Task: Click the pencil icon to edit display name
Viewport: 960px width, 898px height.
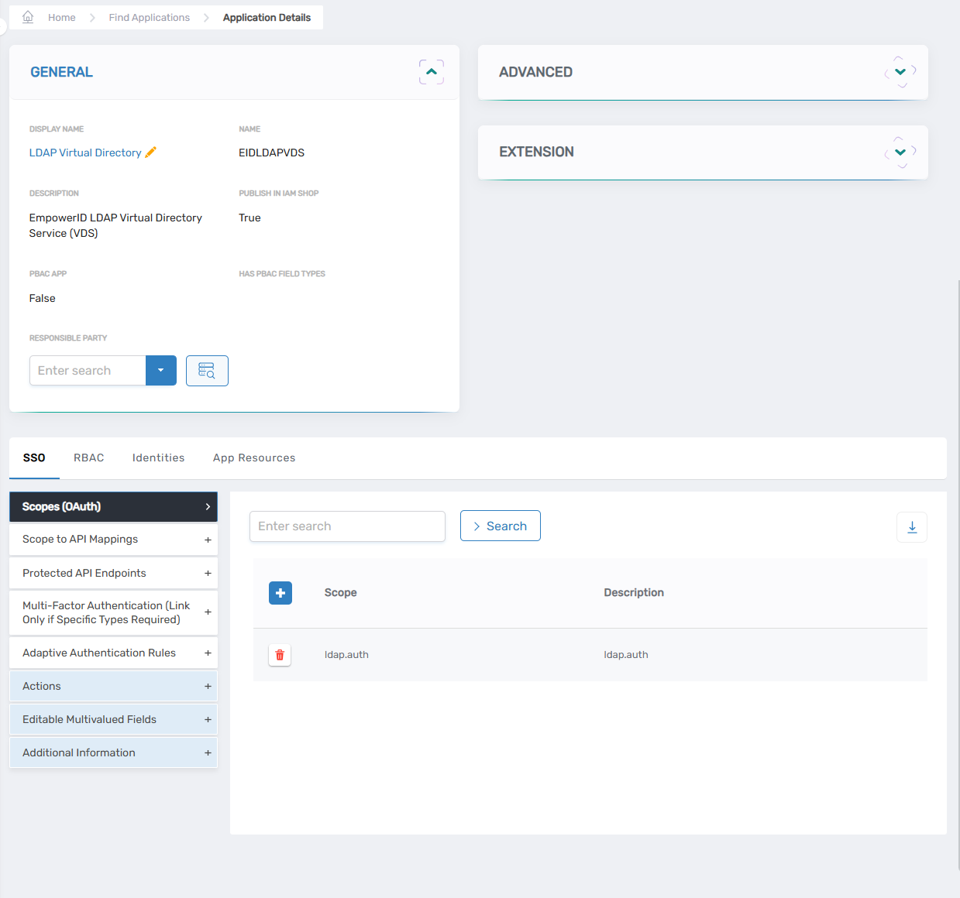Action: (x=151, y=153)
